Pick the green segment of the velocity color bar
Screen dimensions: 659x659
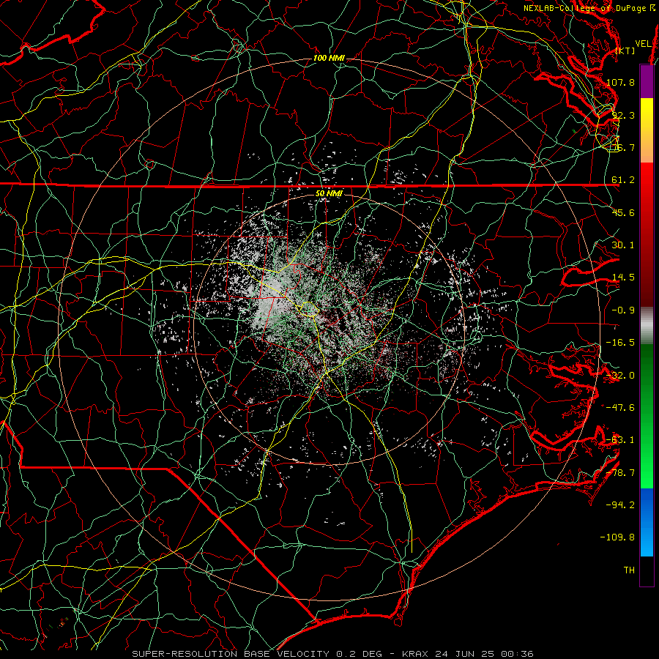(647, 416)
